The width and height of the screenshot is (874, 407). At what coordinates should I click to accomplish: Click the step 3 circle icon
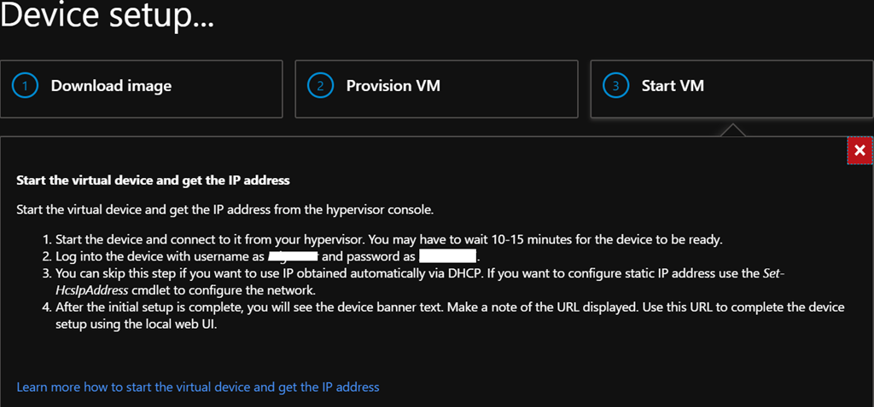(617, 86)
